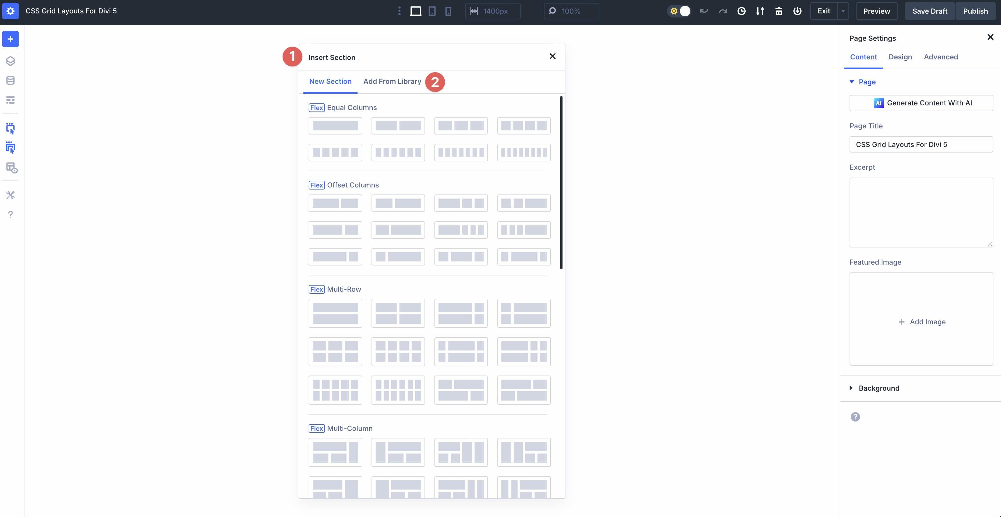Open the Design tab in Page Settings
Viewport: 1001px width, 517px height.
click(x=900, y=57)
